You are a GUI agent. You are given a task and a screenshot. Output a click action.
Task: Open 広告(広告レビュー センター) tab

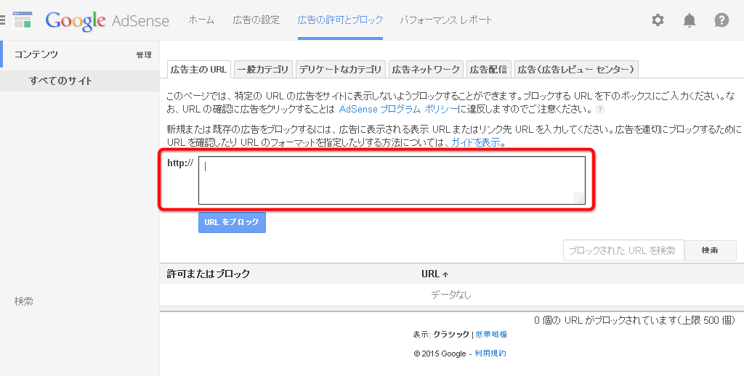(576, 69)
